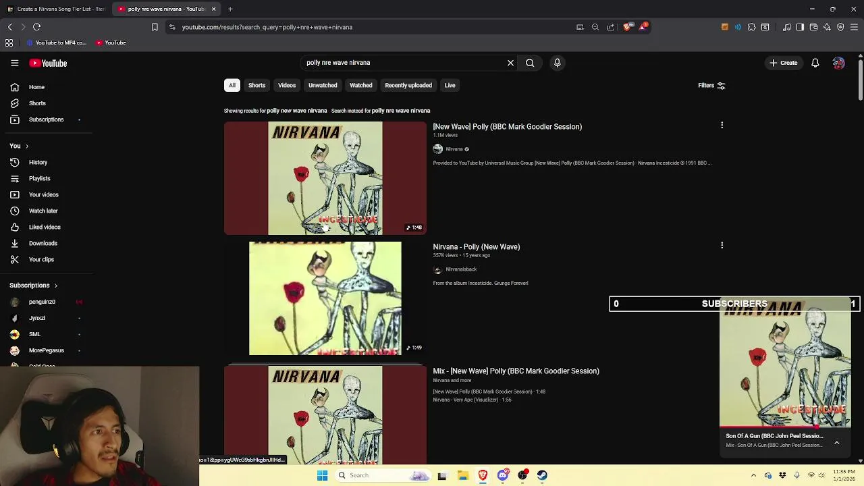Select the Watched filter chip
The image size is (864, 486).
[x=360, y=86]
